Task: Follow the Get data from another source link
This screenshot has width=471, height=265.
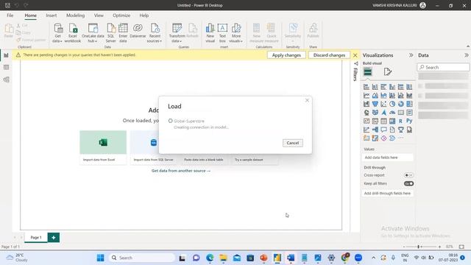Action: click(181, 171)
